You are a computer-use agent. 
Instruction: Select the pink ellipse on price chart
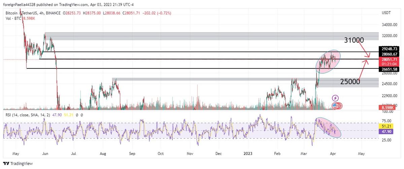click(328, 61)
